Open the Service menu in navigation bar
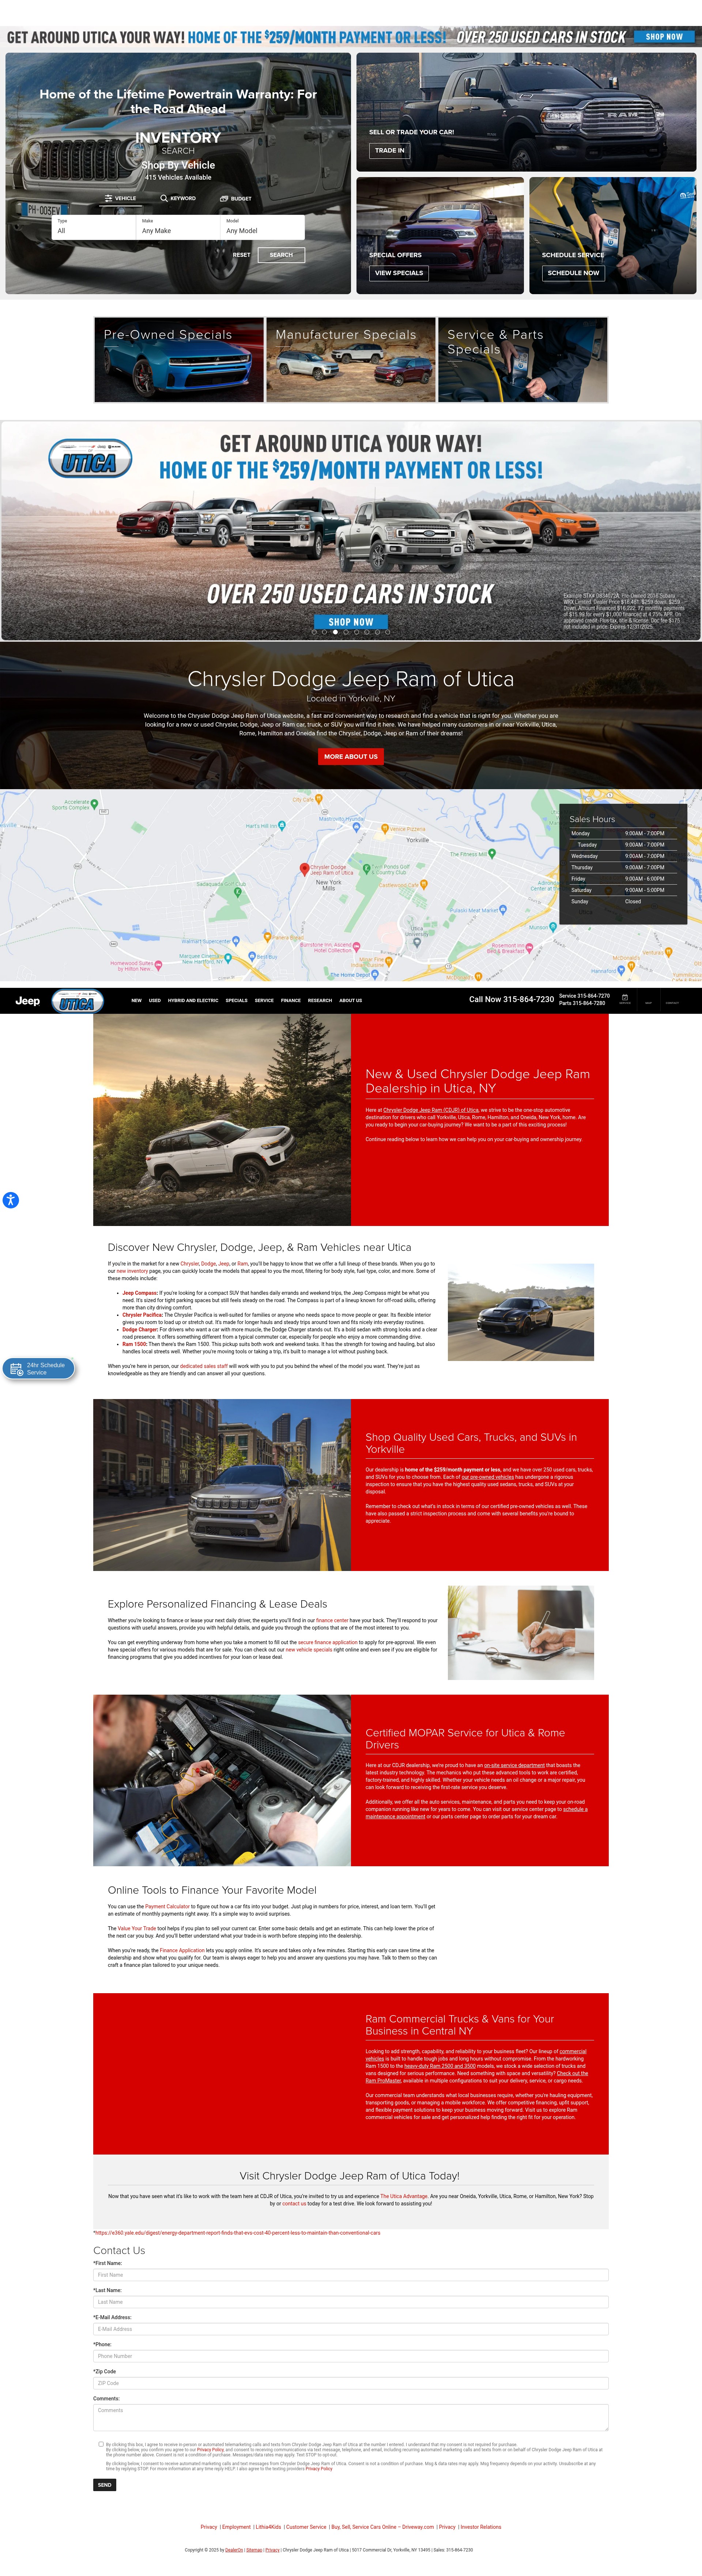702x2576 pixels. (264, 1001)
